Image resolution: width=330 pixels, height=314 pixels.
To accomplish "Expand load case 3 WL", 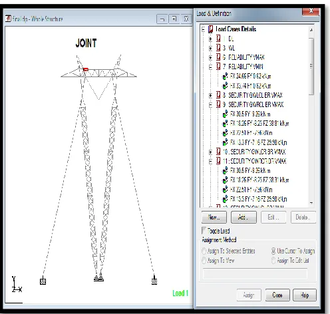I will tap(210, 48).
